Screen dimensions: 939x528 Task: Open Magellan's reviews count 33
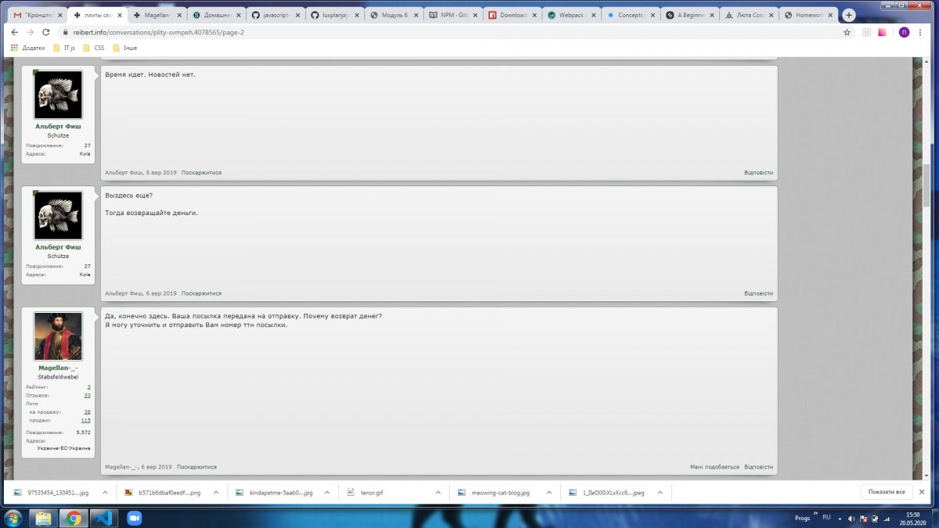(88, 395)
